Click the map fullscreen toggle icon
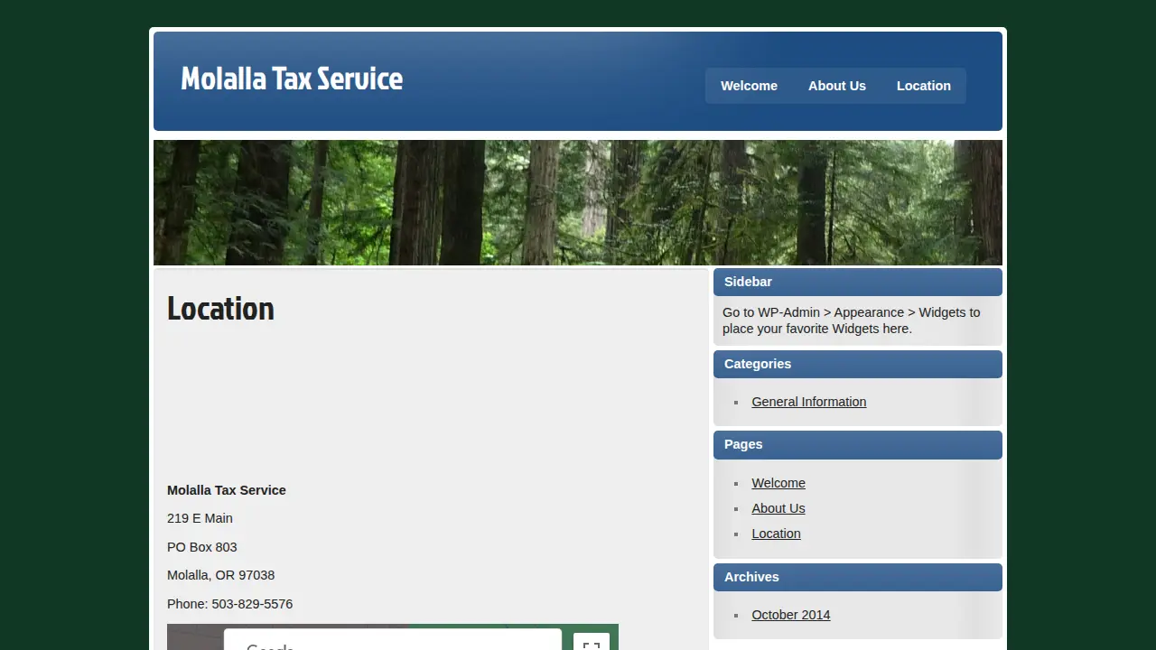Image resolution: width=1156 pixels, height=650 pixels. tap(592, 642)
